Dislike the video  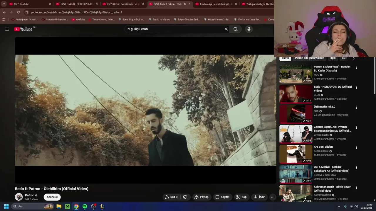point(185,197)
